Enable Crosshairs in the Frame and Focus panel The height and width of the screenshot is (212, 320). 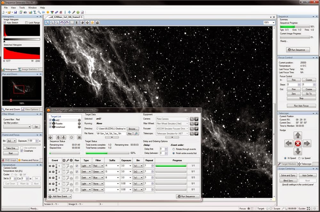click(21, 151)
